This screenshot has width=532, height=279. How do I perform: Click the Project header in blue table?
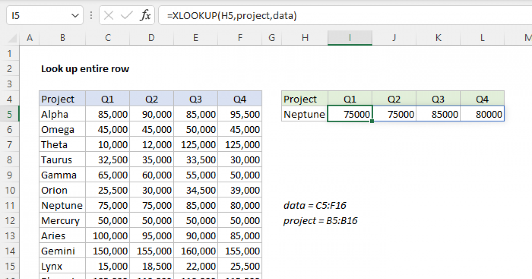pos(63,99)
